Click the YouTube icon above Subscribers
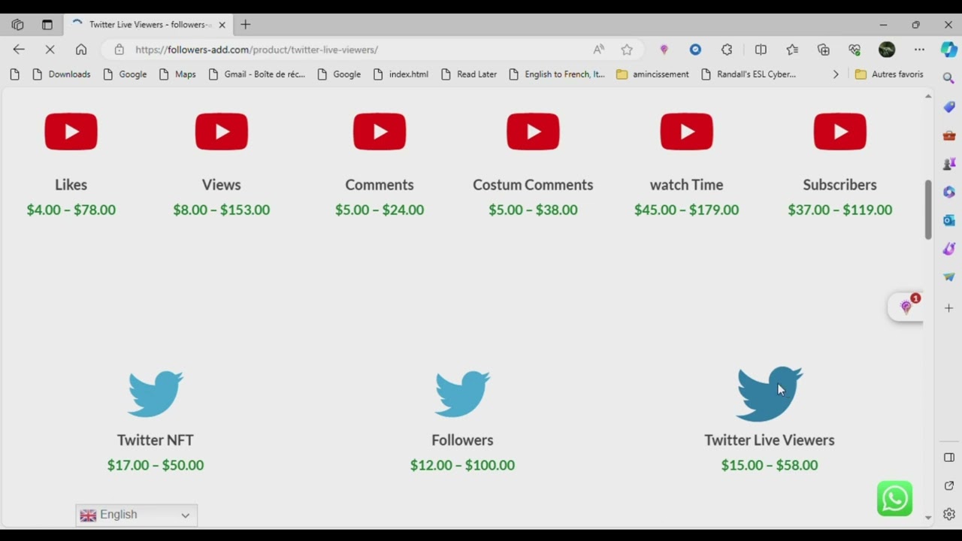 click(839, 131)
